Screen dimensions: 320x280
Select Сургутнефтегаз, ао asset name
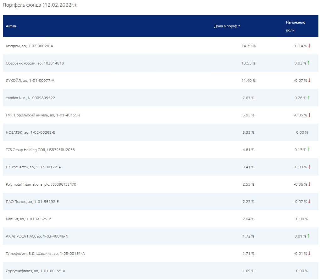coord(36,271)
